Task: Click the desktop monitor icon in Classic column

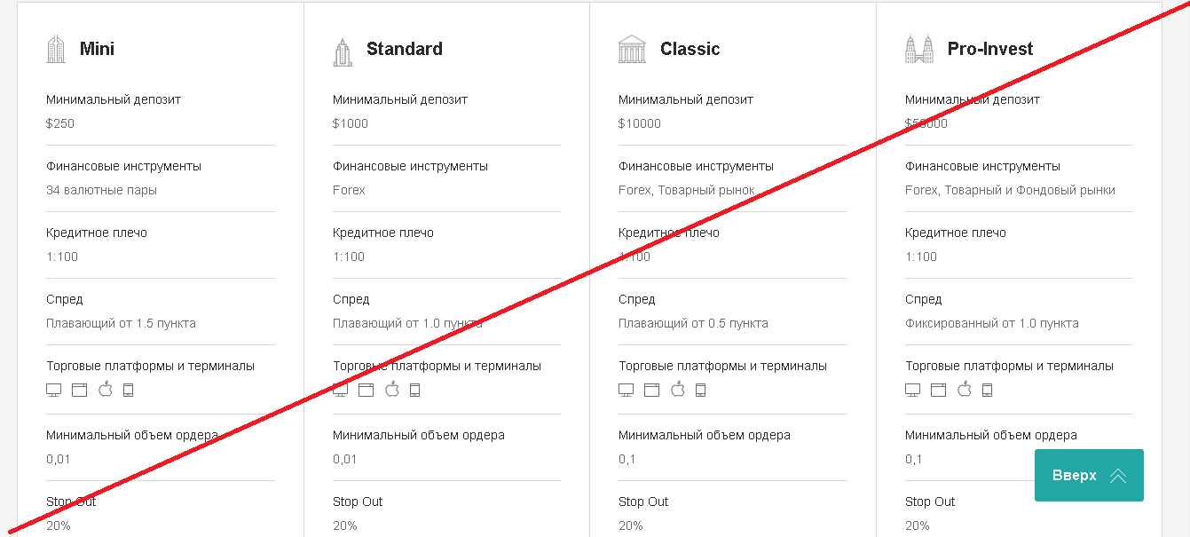Action: tap(626, 390)
